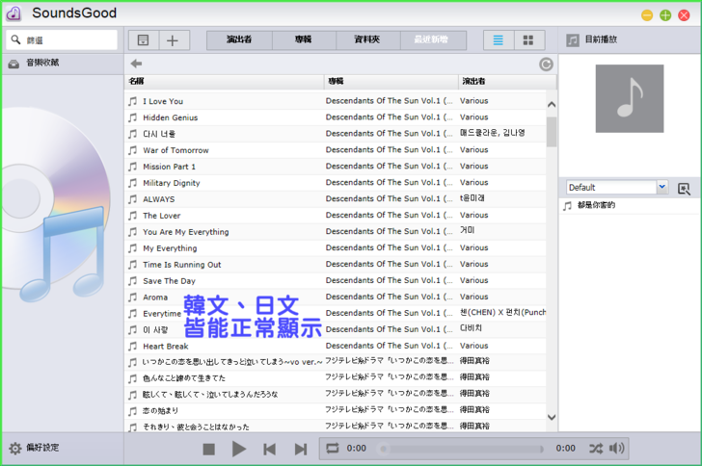Switch to grid thumbnail view

(527, 40)
